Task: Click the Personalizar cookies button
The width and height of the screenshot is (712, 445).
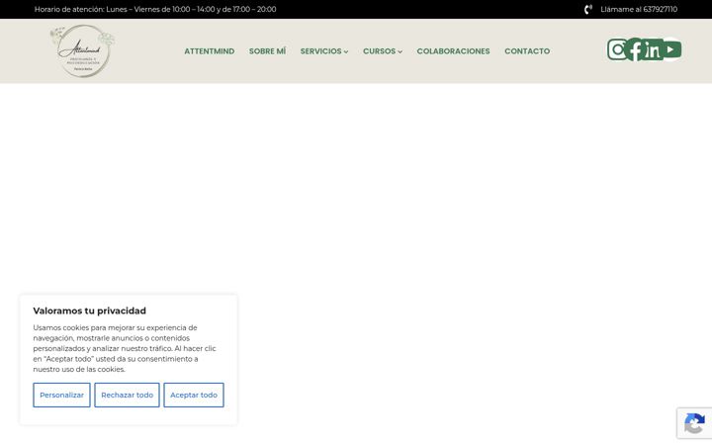Action: 61,395
